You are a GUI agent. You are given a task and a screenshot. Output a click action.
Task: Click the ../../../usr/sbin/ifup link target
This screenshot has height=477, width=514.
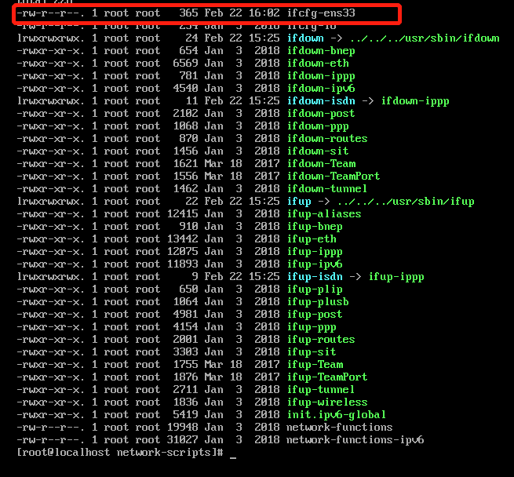pyautogui.click(x=406, y=202)
